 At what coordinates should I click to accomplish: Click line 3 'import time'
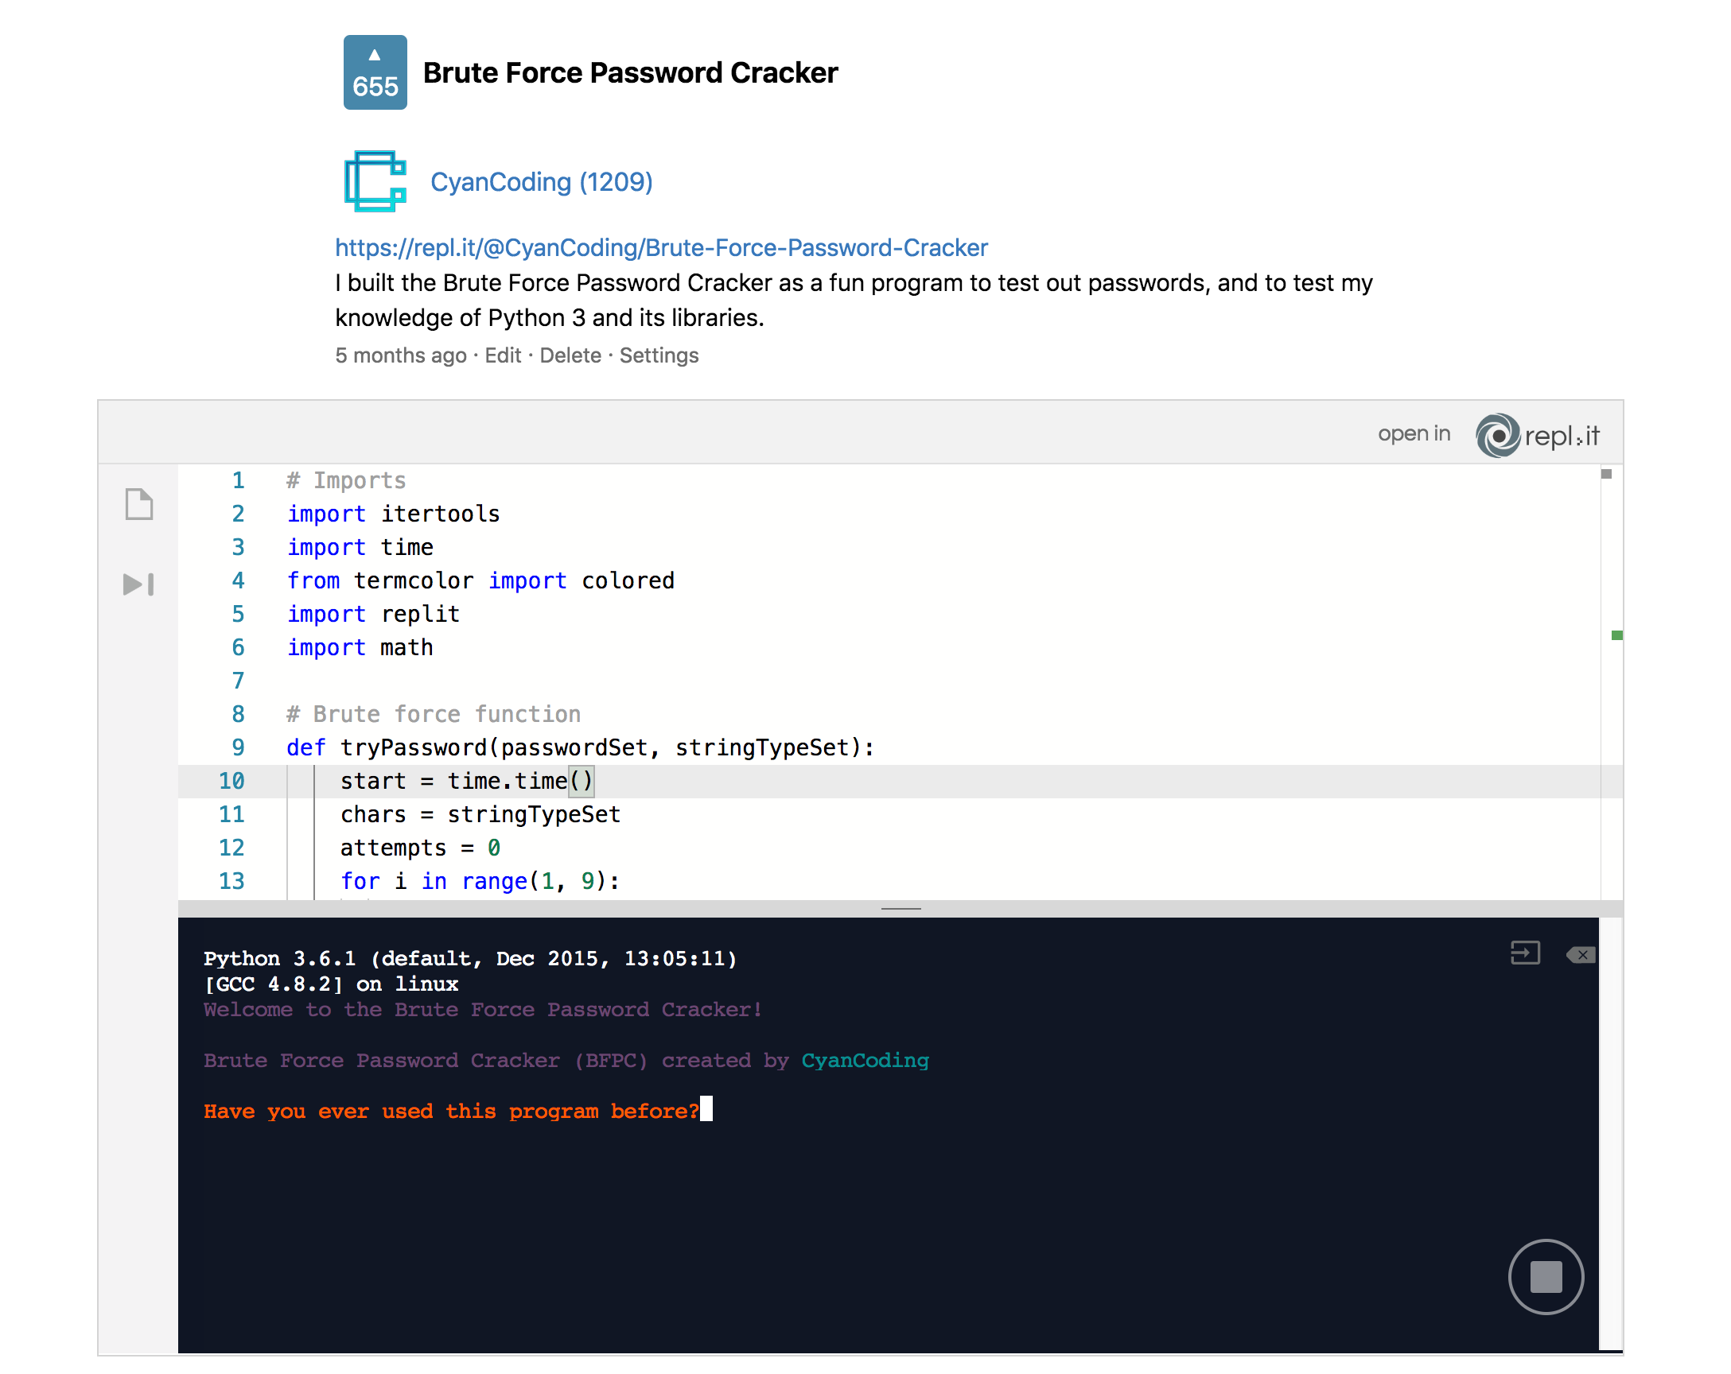pyautogui.click(x=360, y=547)
